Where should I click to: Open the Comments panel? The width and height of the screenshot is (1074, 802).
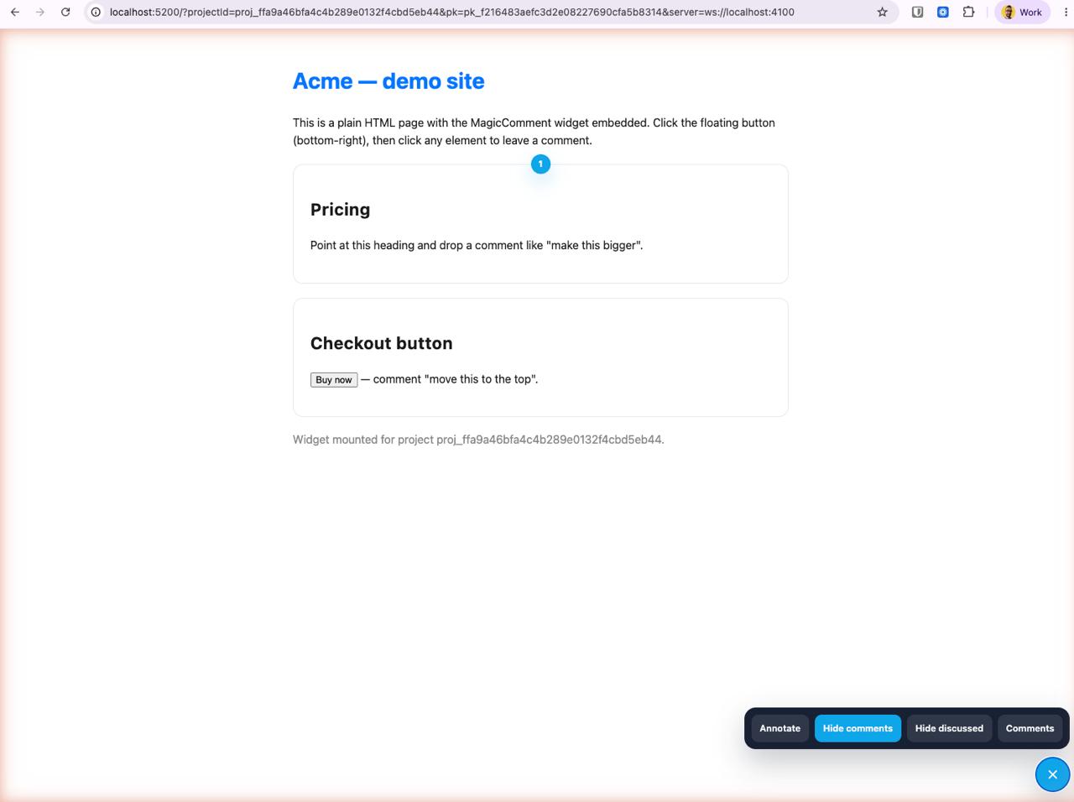(x=1030, y=728)
